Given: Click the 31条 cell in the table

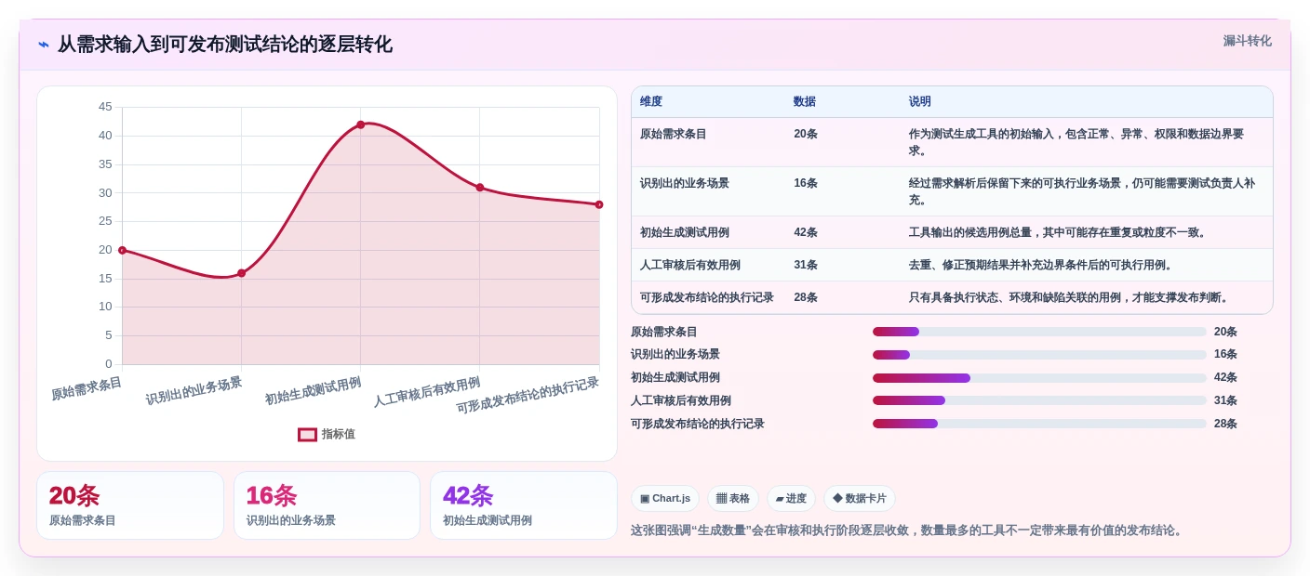Looking at the screenshot, I should [x=806, y=265].
